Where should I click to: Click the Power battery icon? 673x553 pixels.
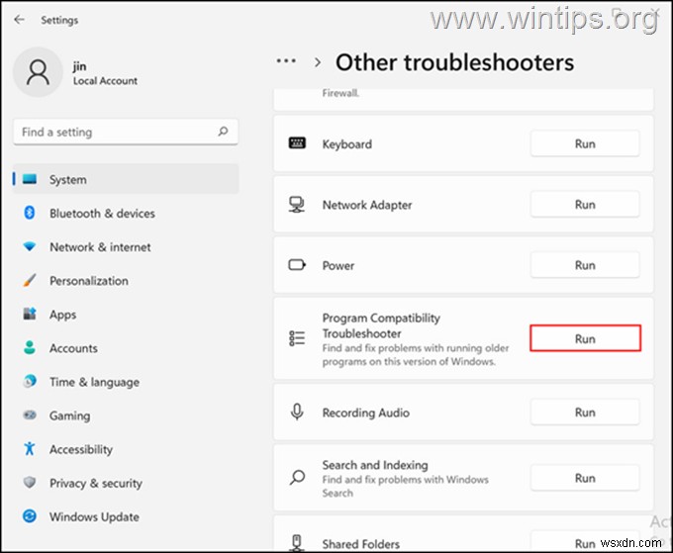297,265
